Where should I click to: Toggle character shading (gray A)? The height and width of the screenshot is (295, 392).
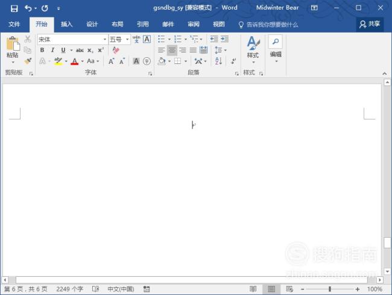[136, 61]
